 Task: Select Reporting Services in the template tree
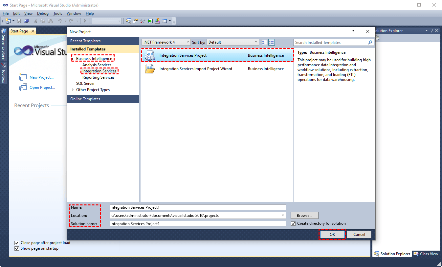[x=98, y=77]
